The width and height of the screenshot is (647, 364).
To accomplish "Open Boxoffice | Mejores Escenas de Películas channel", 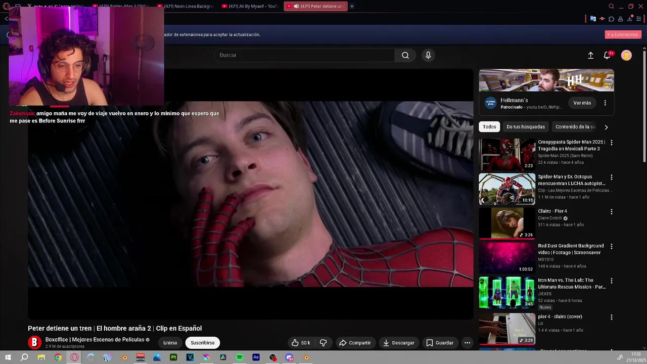I will click(x=95, y=340).
